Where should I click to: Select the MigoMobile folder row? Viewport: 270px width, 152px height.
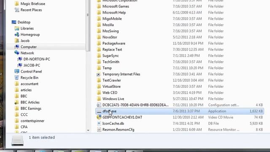pyautogui.click(x=180, y=19)
